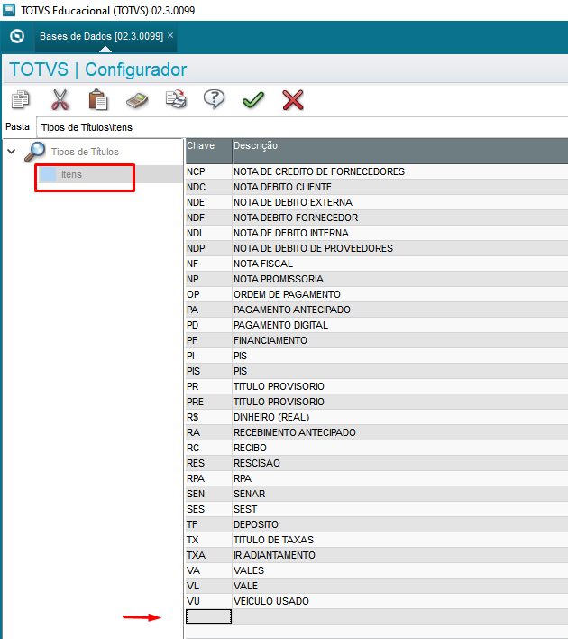Select the Tipos de Títulos tree node

tap(85, 152)
